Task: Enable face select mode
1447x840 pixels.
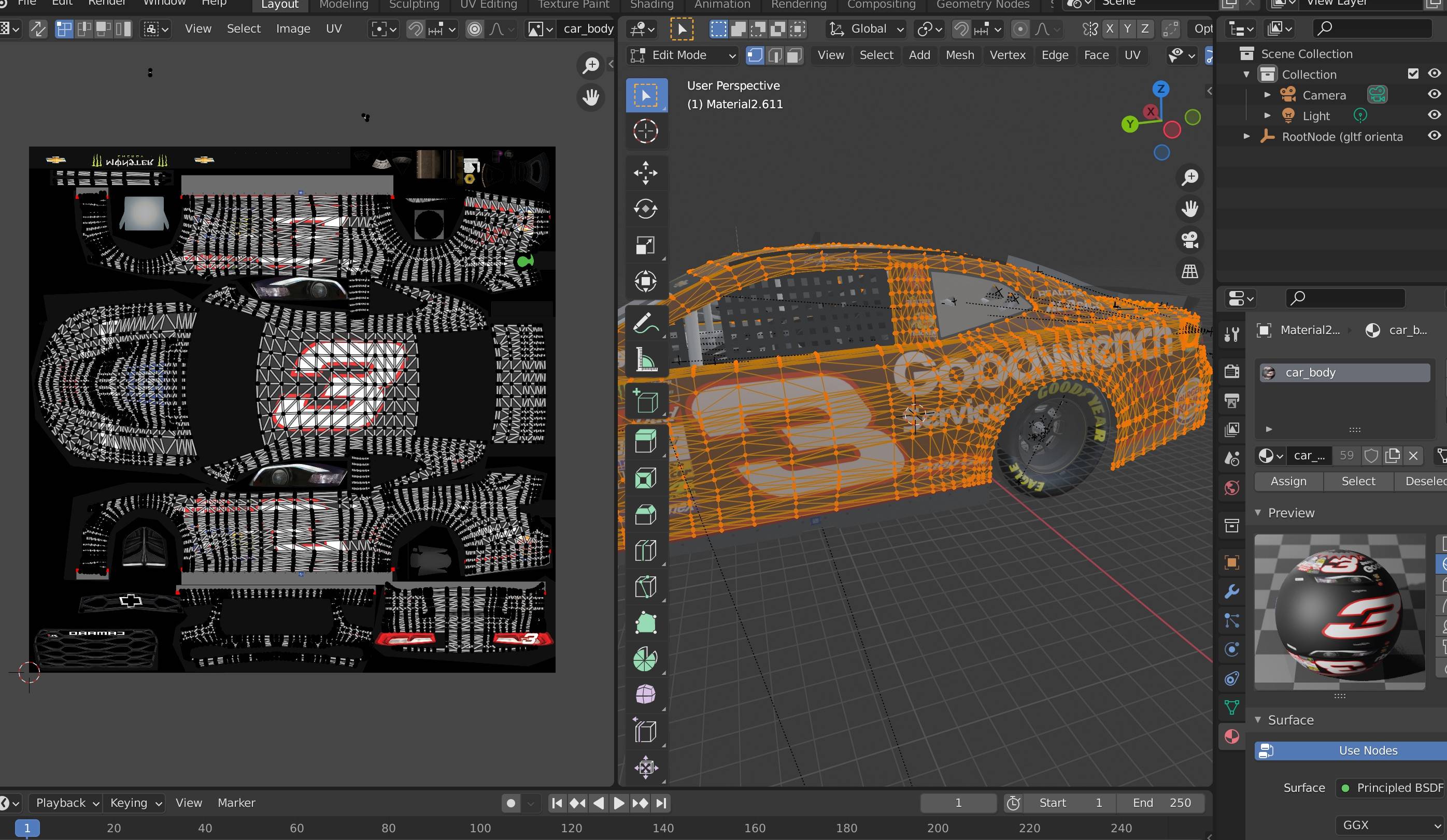Action: click(794, 55)
